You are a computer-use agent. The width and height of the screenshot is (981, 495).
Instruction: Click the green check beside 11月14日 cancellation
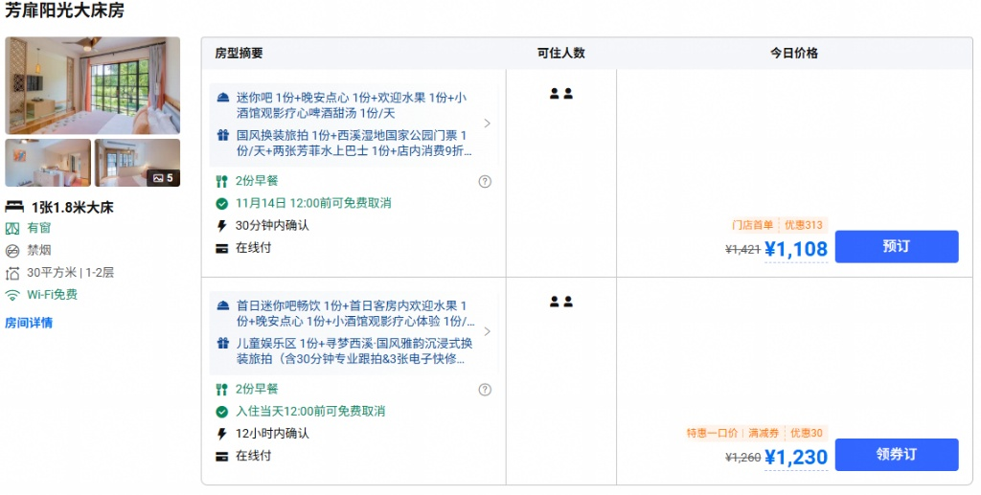tap(221, 204)
